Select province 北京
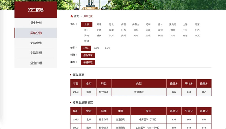Viewport: 226px width, 129px height. tap(87, 25)
